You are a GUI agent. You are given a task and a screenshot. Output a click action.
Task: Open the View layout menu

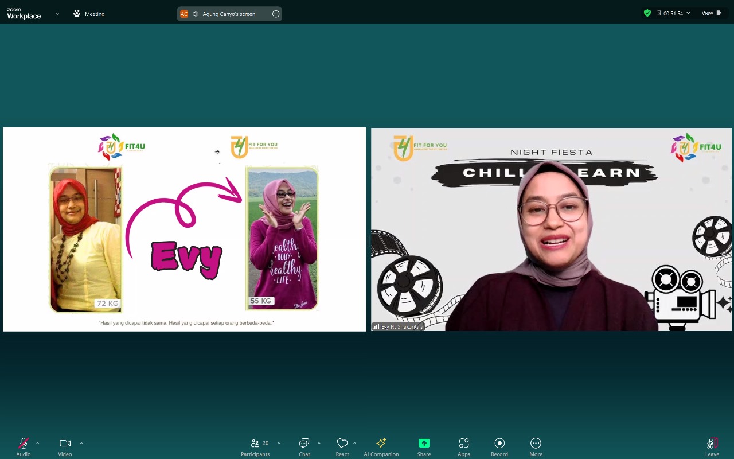tap(711, 13)
